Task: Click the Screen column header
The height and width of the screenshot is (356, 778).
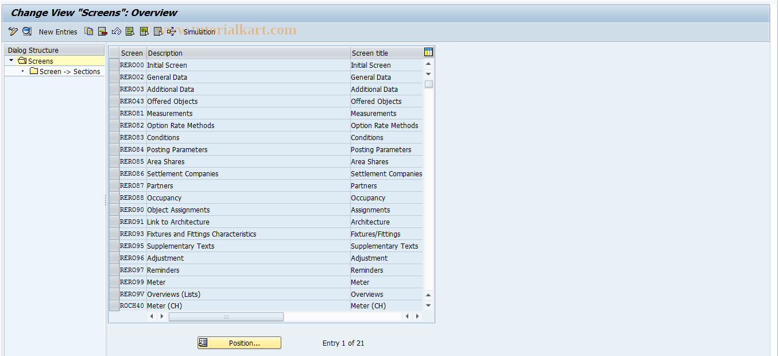Action: [133, 53]
